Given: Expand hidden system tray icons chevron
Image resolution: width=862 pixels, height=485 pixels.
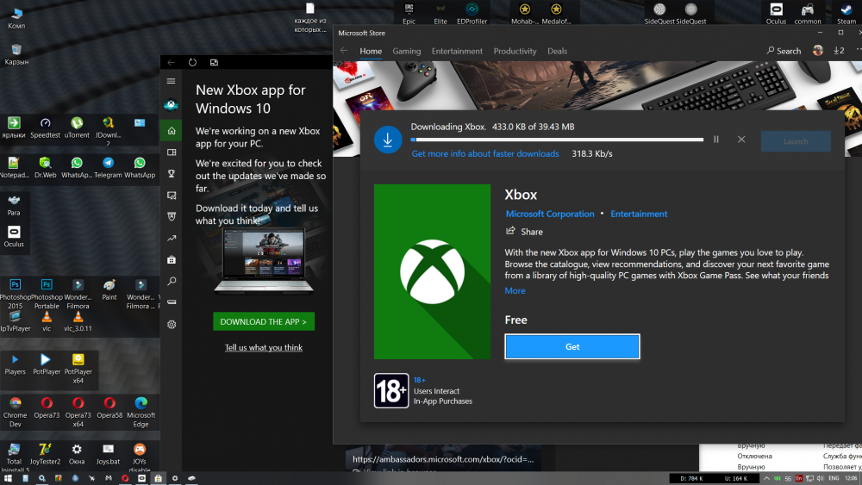Looking at the screenshot, I should tap(766, 478).
